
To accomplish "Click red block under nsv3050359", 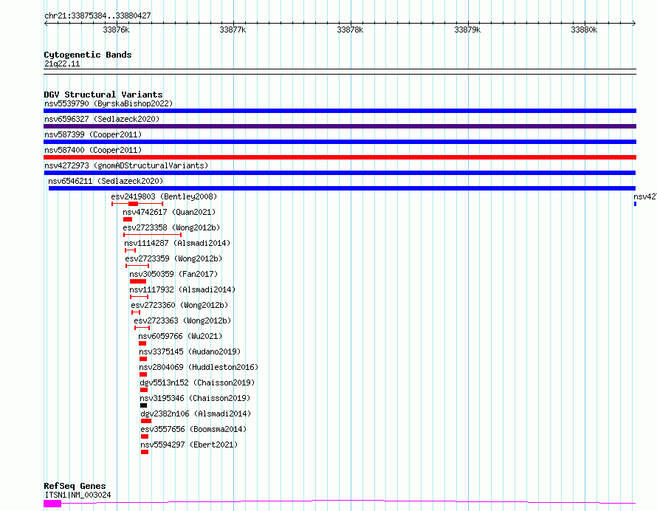I will pyautogui.click(x=138, y=281).
